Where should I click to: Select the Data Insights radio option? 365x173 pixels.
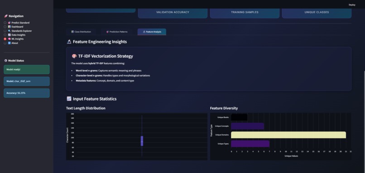tap(5, 35)
